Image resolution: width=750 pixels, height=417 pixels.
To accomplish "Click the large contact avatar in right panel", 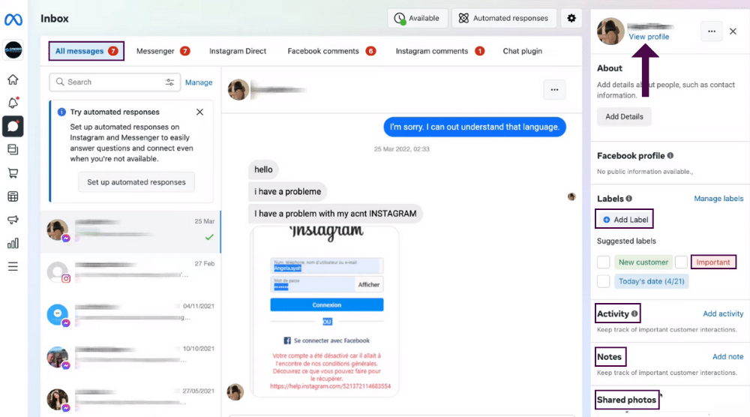I will (x=610, y=31).
